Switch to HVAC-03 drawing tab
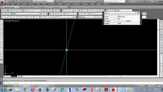163x92 pixels. (57, 7)
